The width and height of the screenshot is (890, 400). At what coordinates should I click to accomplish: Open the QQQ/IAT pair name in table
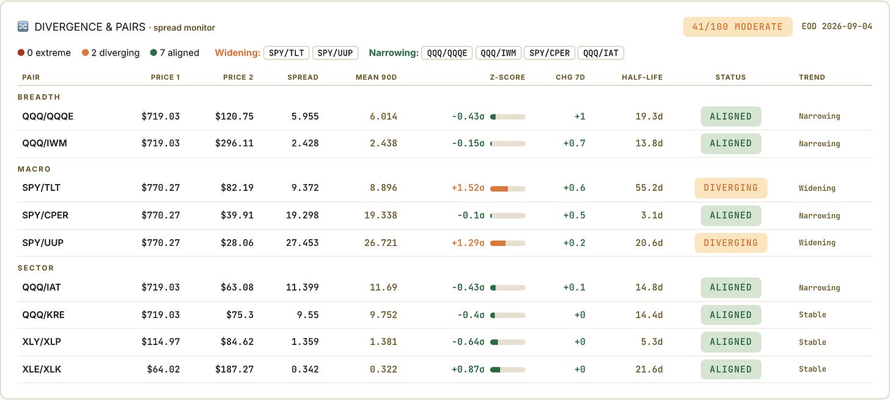pos(42,287)
